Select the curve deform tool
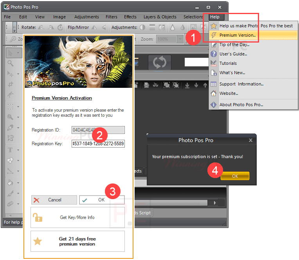This screenshot has width=299, height=260. 10,94
